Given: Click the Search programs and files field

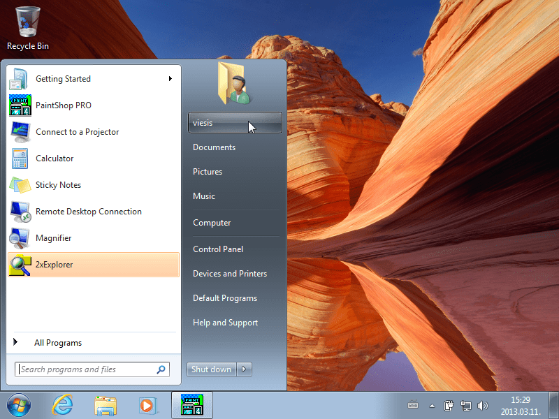Looking at the screenshot, I should (x=92, y=369).
